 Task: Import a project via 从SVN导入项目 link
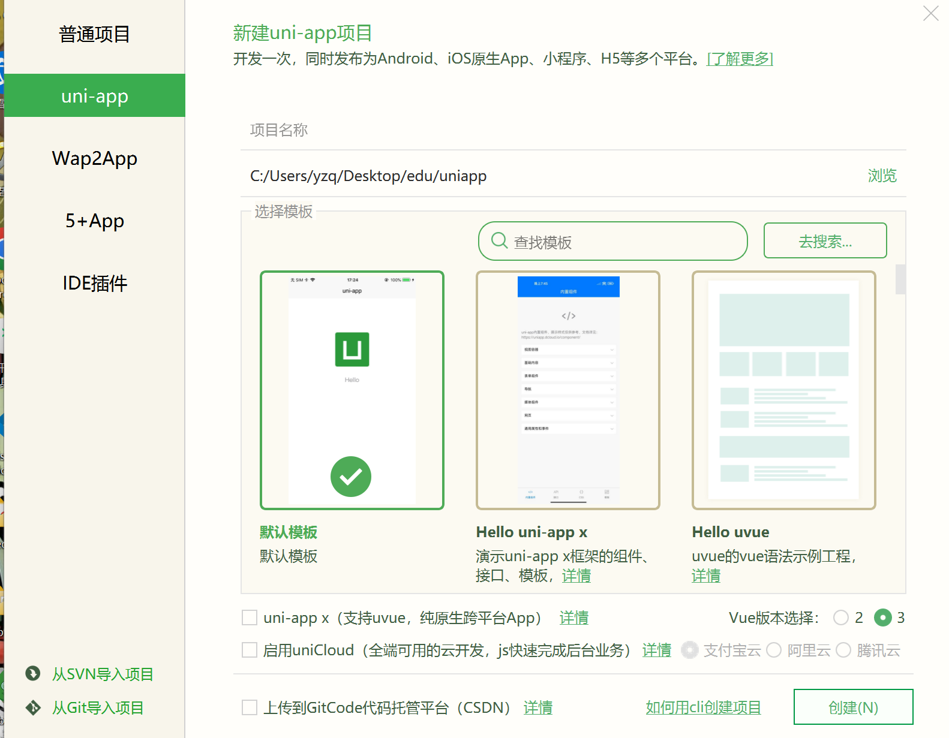[x=103, y=674]
